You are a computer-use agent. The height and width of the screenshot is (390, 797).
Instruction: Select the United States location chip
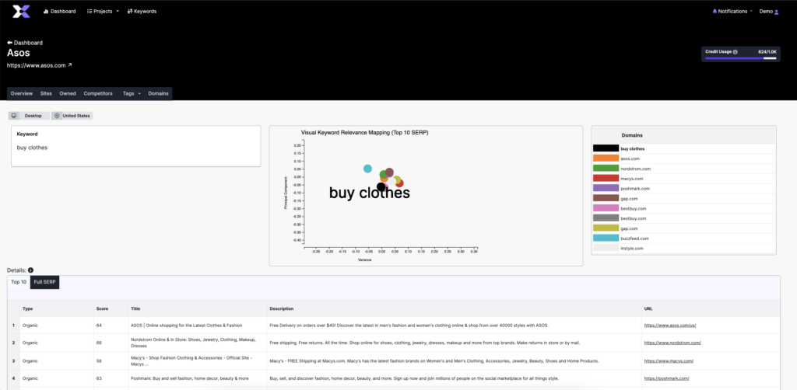pos(72,116)
